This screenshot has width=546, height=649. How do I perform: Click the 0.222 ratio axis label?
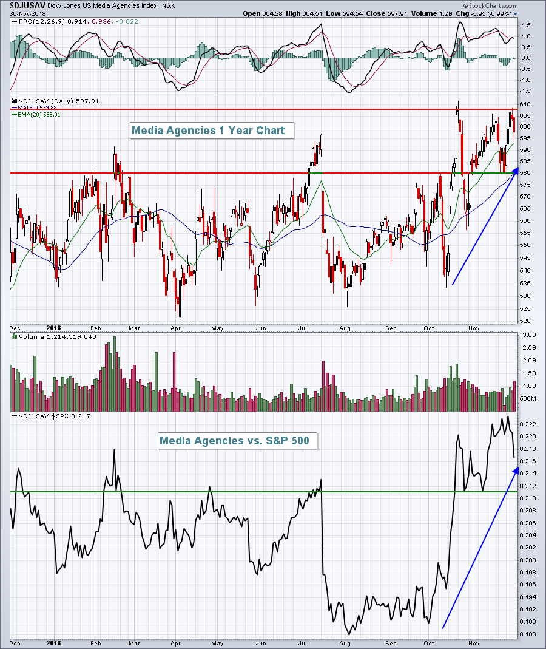click(527, 424)
